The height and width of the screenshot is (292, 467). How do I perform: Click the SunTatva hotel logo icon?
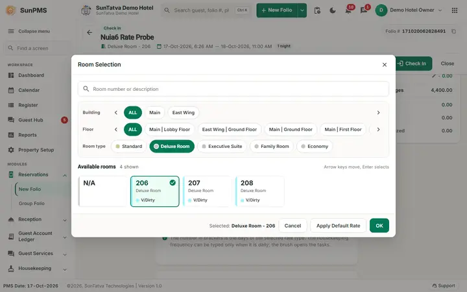click(86, 10)
